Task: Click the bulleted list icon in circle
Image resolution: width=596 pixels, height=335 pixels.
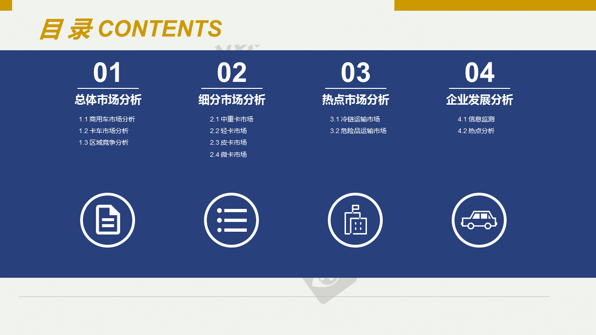Action: pyautogui.click(x=231, y=220)
